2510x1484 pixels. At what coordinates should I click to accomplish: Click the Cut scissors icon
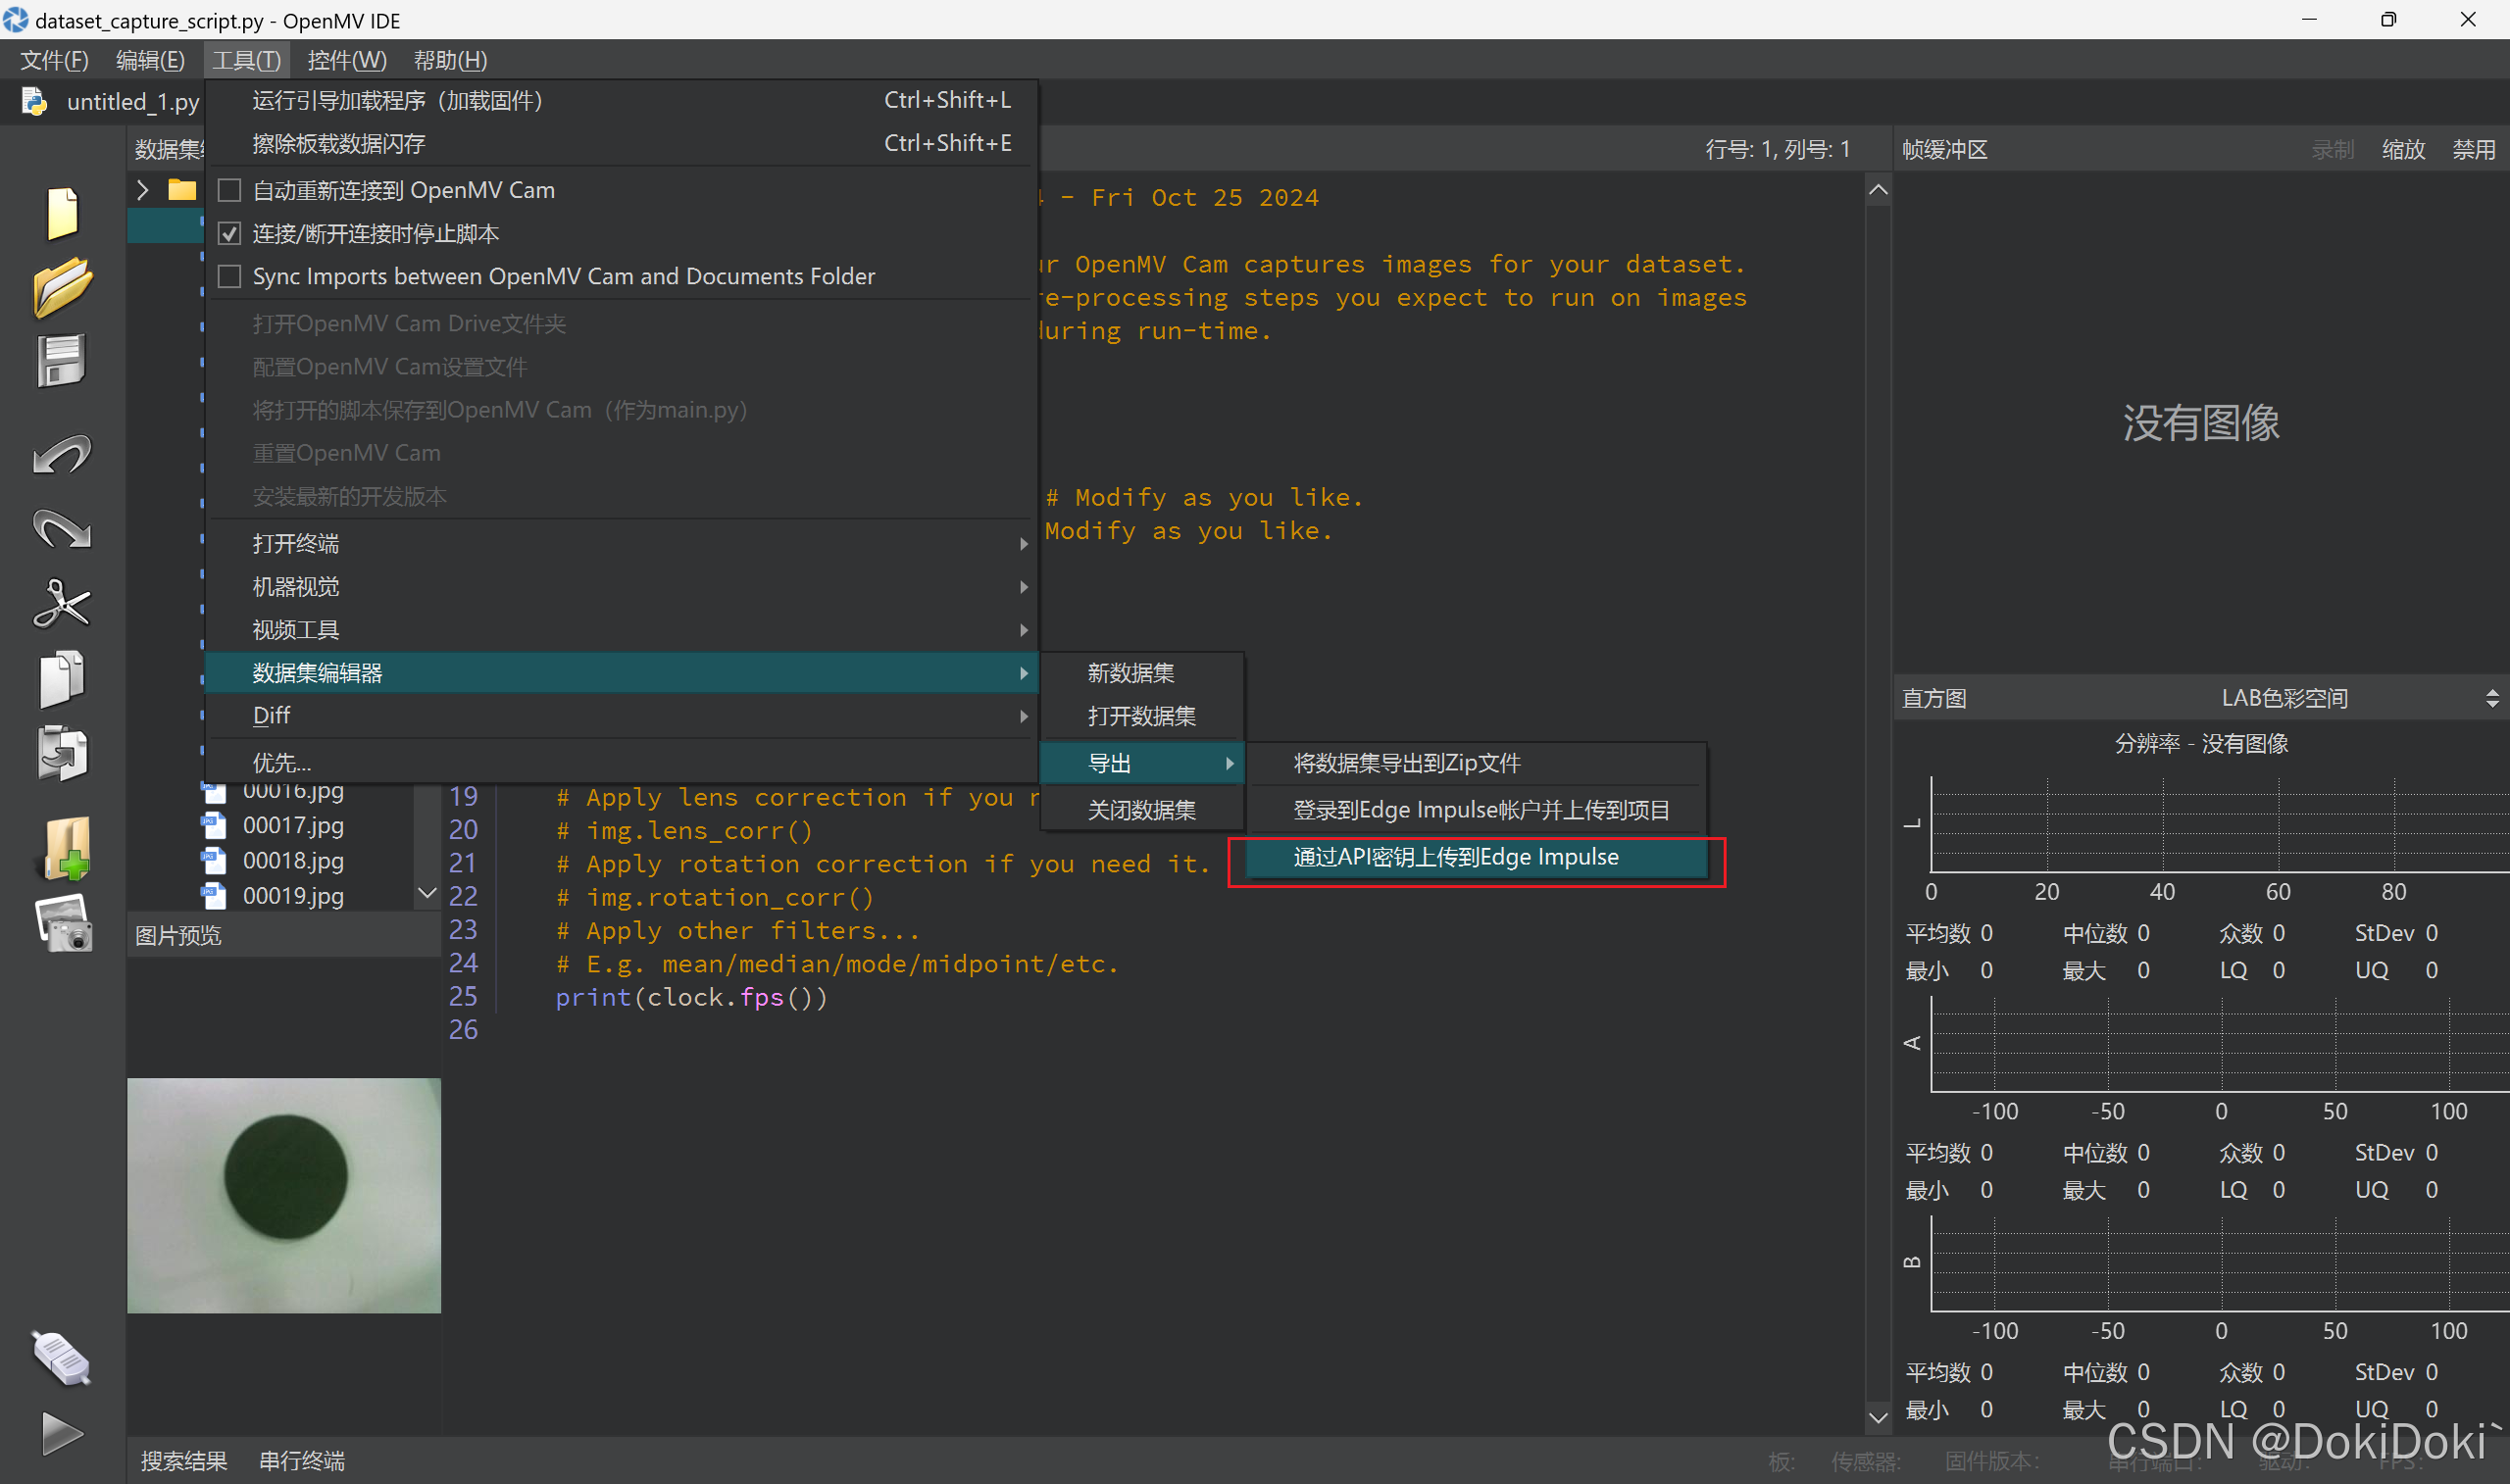coord(62,603)
